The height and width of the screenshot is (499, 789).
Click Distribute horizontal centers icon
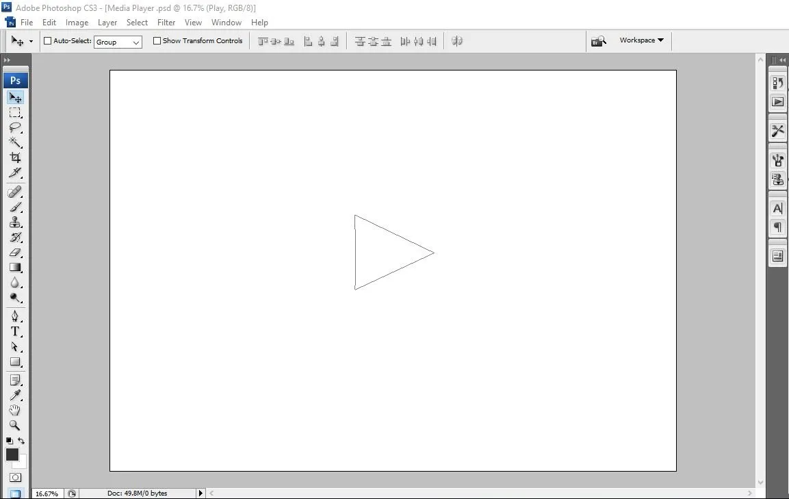pos(418,41)
